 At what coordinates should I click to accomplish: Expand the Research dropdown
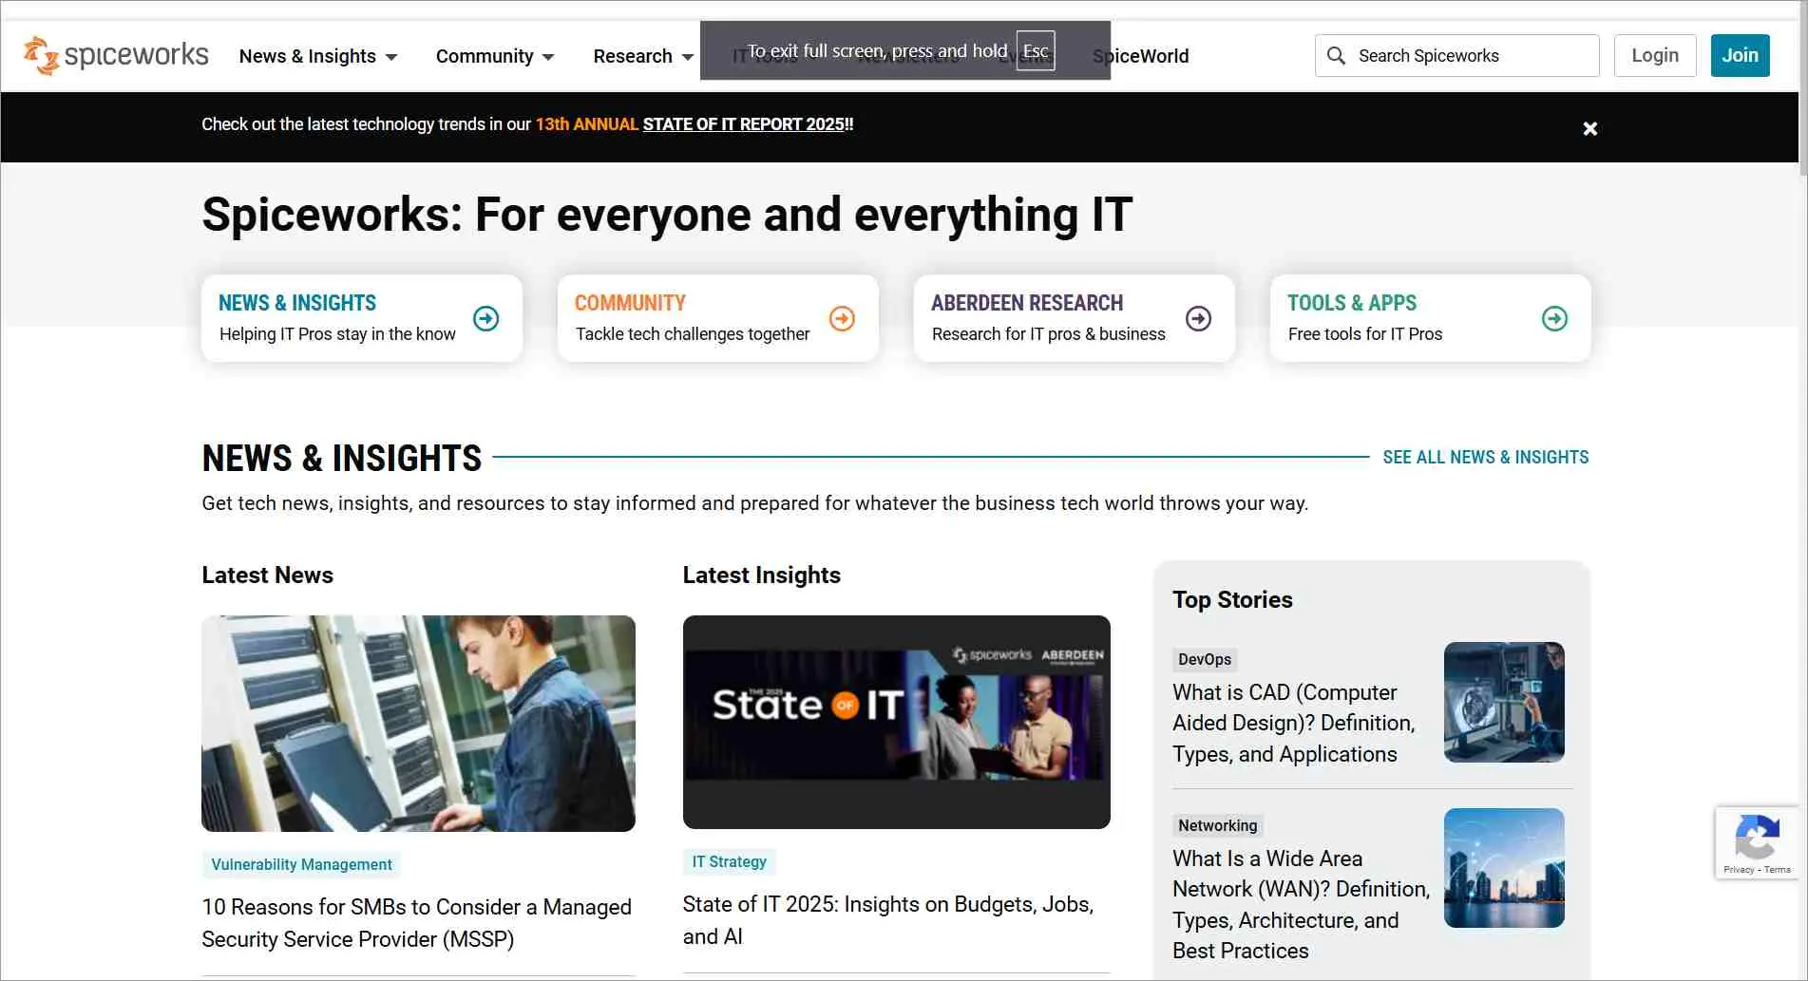641,55
